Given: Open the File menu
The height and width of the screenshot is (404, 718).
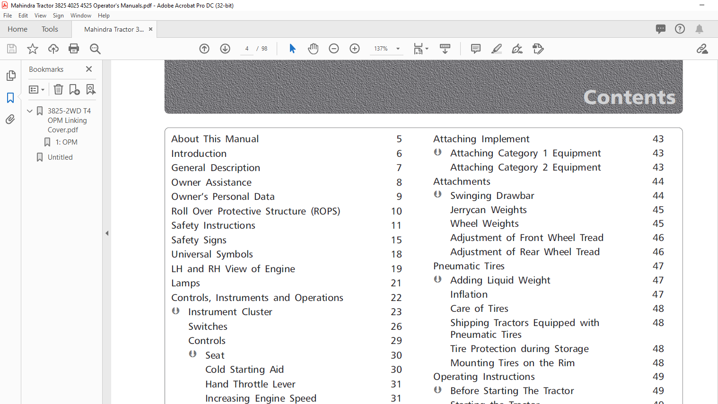Looking at the screenshot, I should tap(8, 16).
